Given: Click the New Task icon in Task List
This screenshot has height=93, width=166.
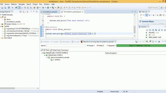Looking at the screenshot, I should [141, 15].
